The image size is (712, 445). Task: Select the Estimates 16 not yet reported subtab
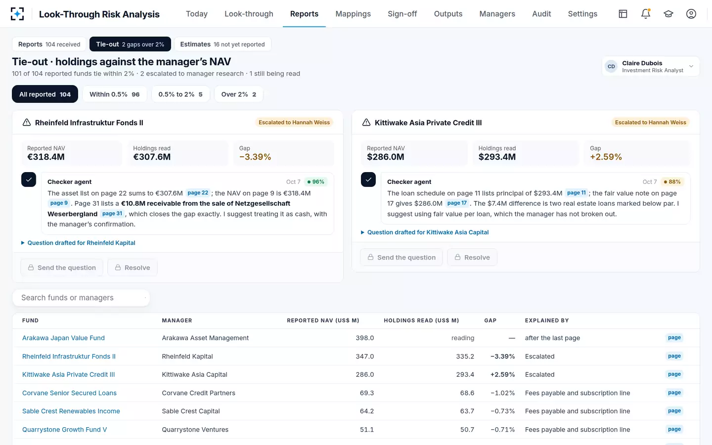(x=222, y=44)
